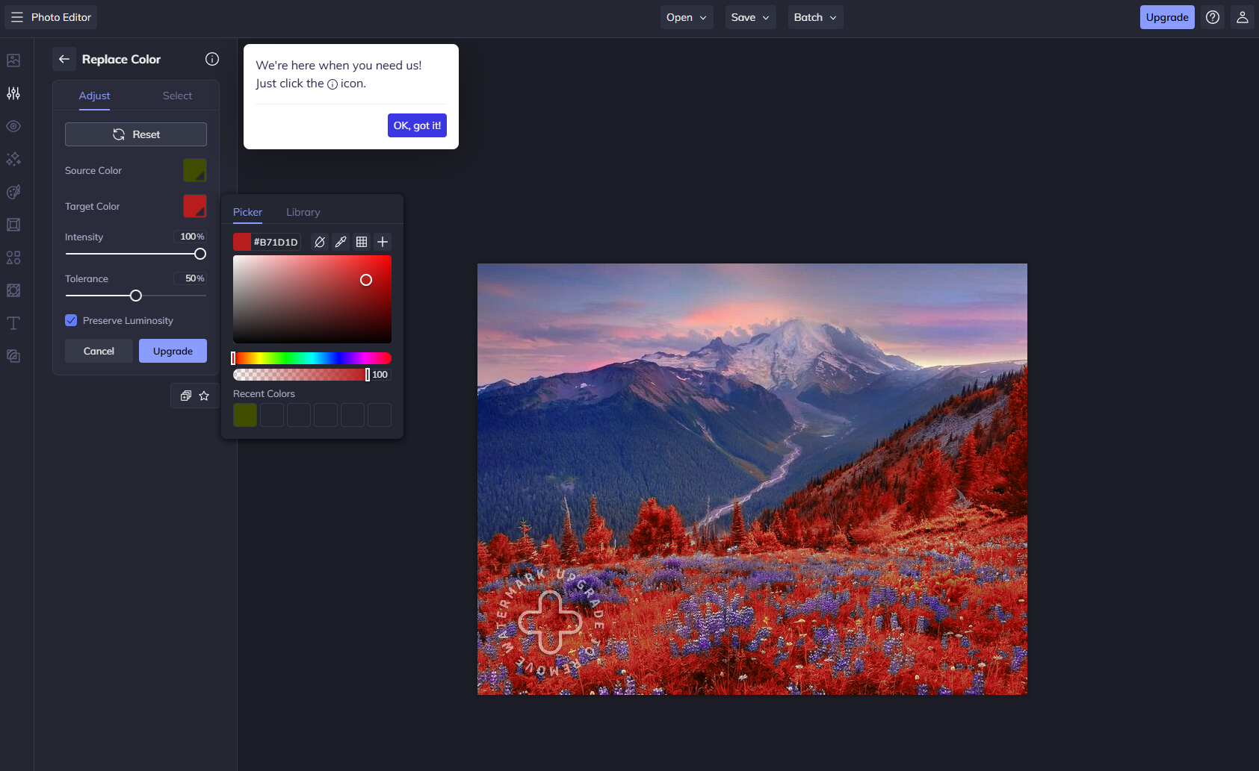Select the olive green recent color swatch

tap(245, 415)
